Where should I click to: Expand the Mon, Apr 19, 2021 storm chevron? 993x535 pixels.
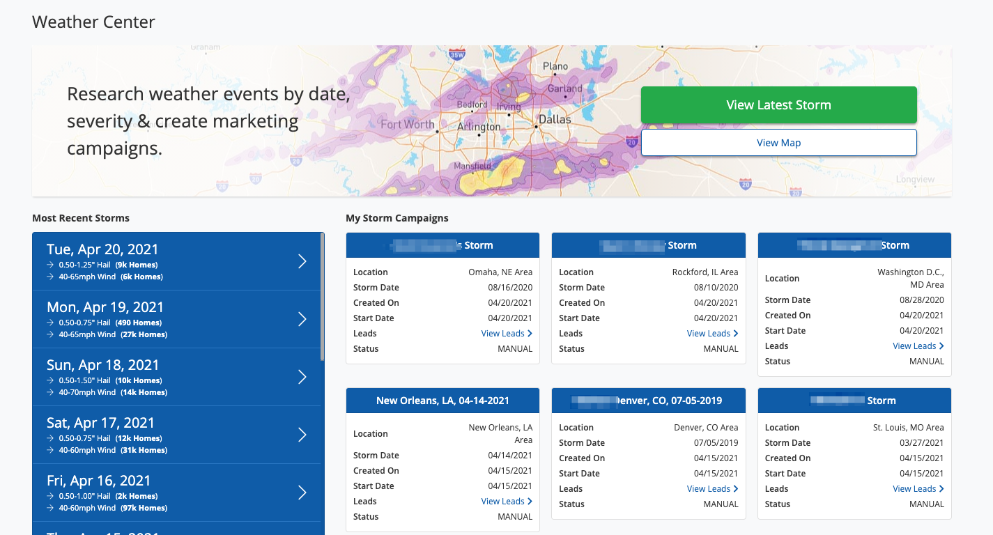pyautogui.click(x=302, y=319)
